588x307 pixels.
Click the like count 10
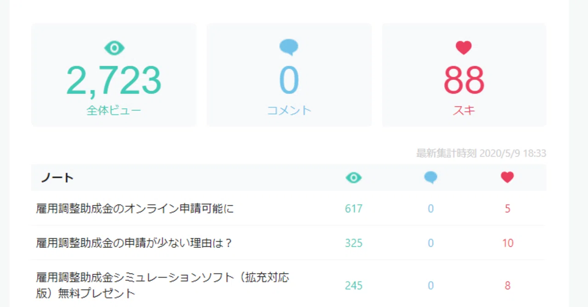point(508,243)
